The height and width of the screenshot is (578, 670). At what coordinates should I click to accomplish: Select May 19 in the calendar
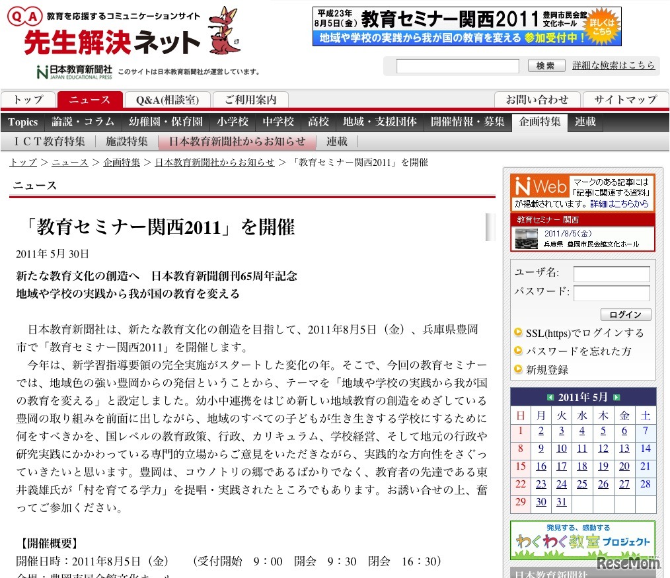(x=603, y=466)
